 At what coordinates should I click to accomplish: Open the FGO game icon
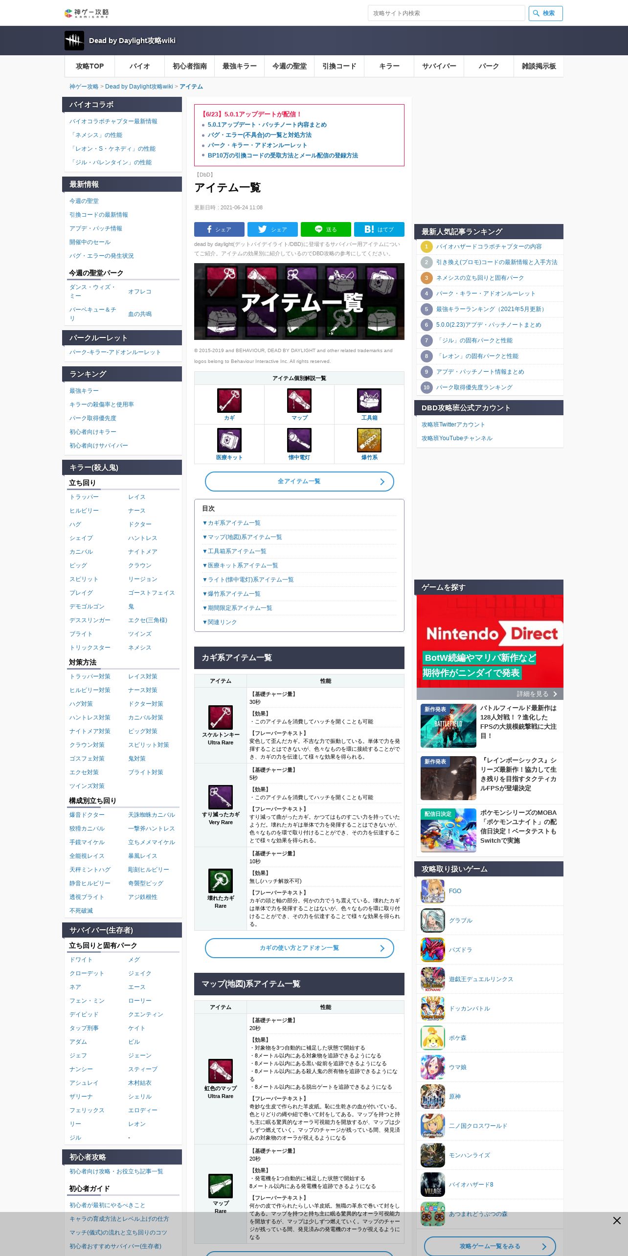pos(433,891)
